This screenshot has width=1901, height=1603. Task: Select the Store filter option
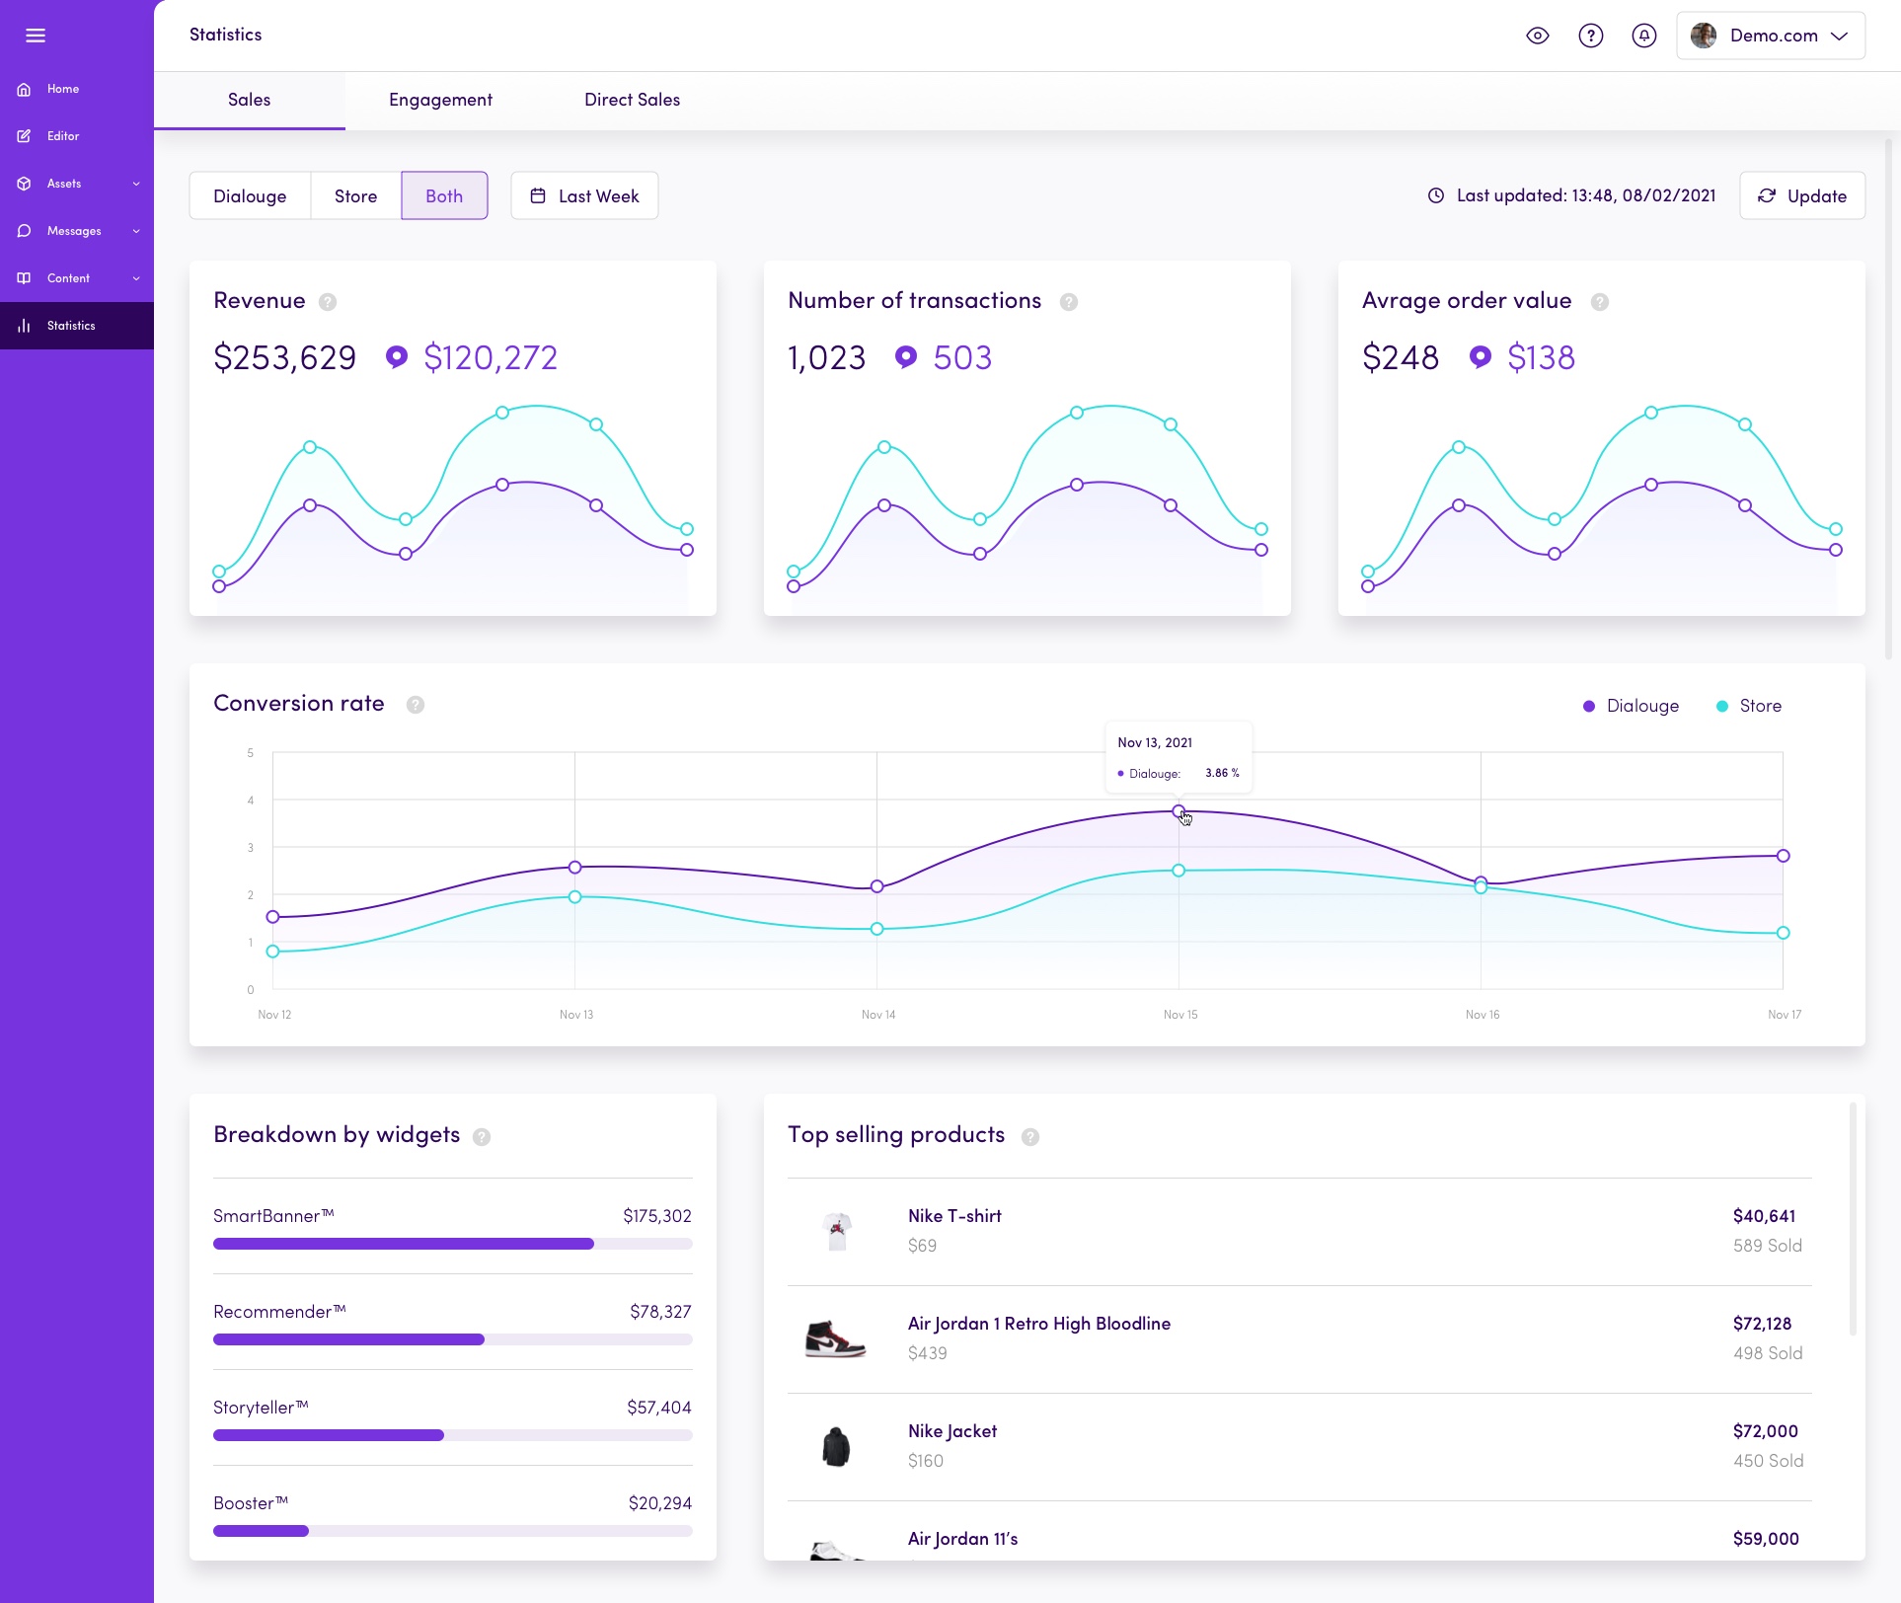point(355,195)
